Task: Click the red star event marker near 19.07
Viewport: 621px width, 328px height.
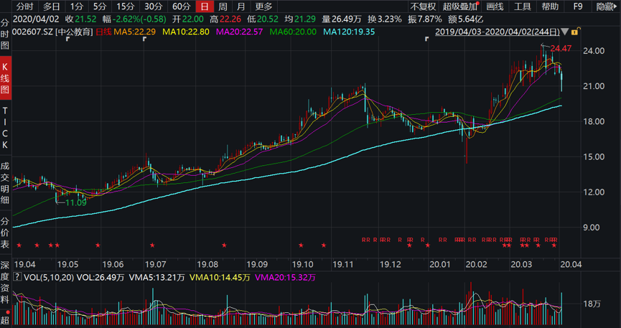Action: (151, 245)
